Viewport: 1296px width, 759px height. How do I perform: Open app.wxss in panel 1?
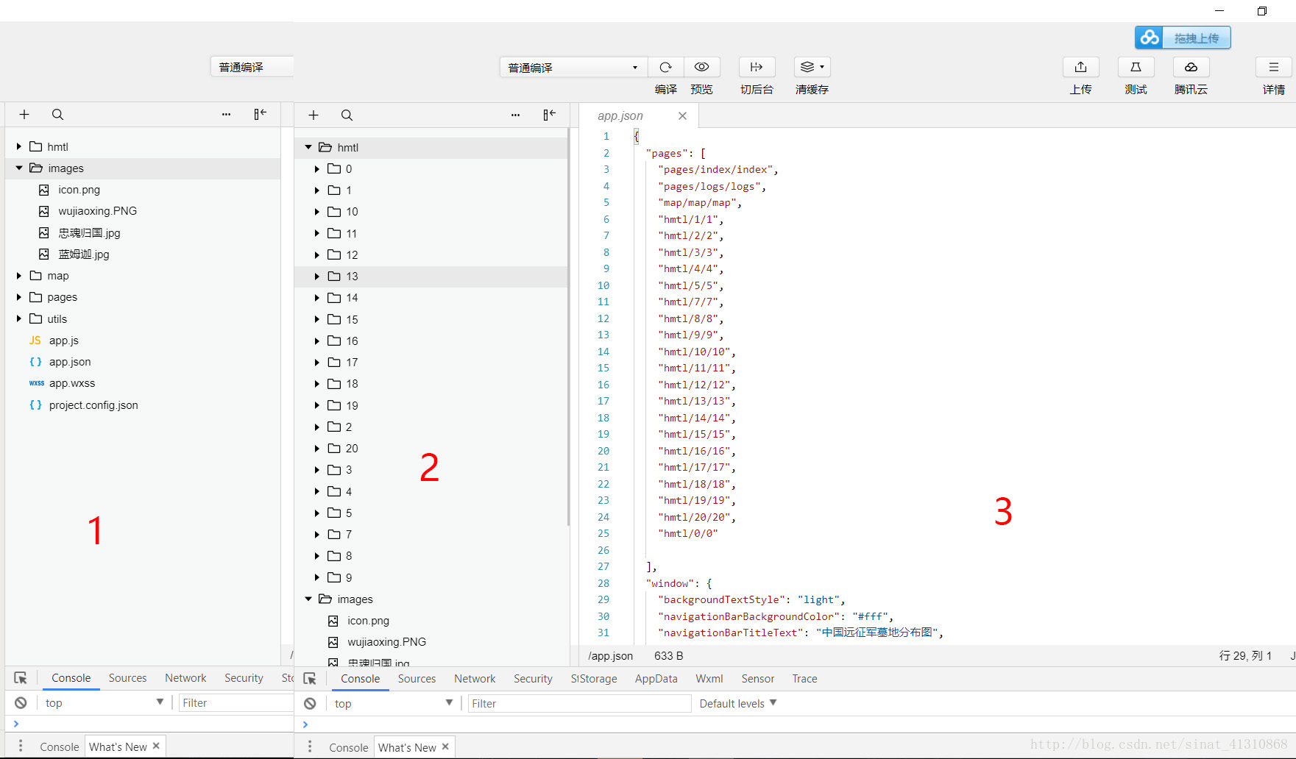(72, 383)
